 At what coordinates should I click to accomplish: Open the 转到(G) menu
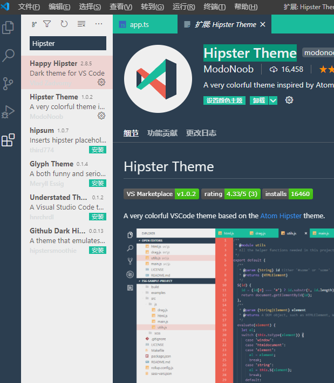tap(152, 6)
